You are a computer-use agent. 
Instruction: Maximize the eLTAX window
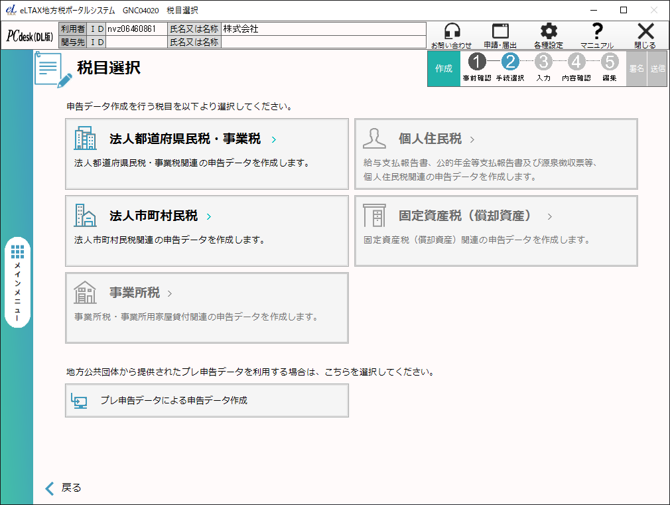click(624, 10)
